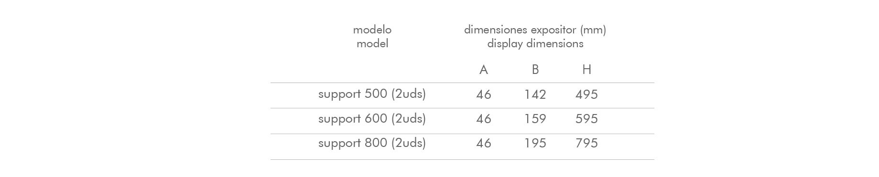The height and width of the screenshot is (177, 879).
Task: Click the 'support 600 (2uds)' row label
Action: pos(372,119)
